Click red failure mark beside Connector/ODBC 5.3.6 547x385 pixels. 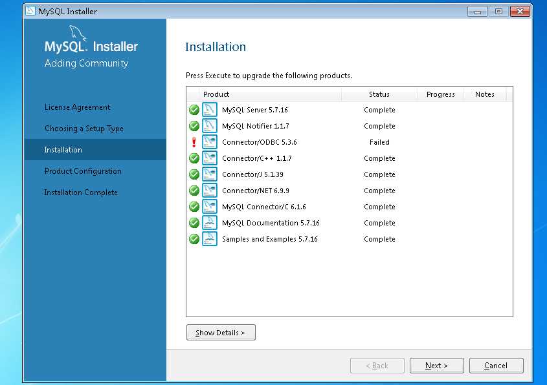coord(194,142)
